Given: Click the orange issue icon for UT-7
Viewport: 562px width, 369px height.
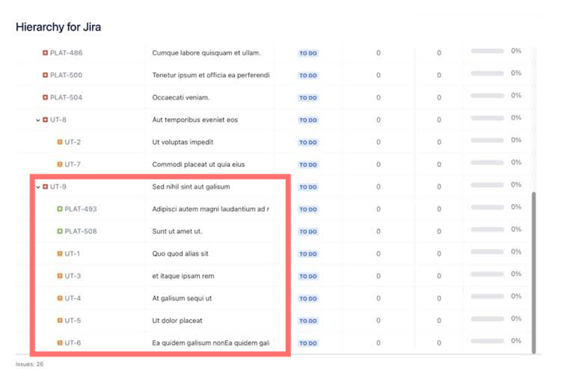Looking at the screenshot, I should [60, 164].
